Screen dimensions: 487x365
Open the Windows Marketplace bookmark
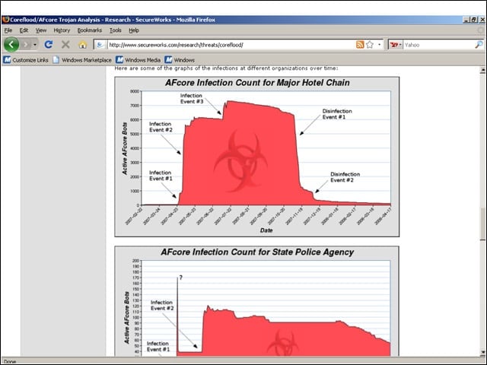(82, 60)
